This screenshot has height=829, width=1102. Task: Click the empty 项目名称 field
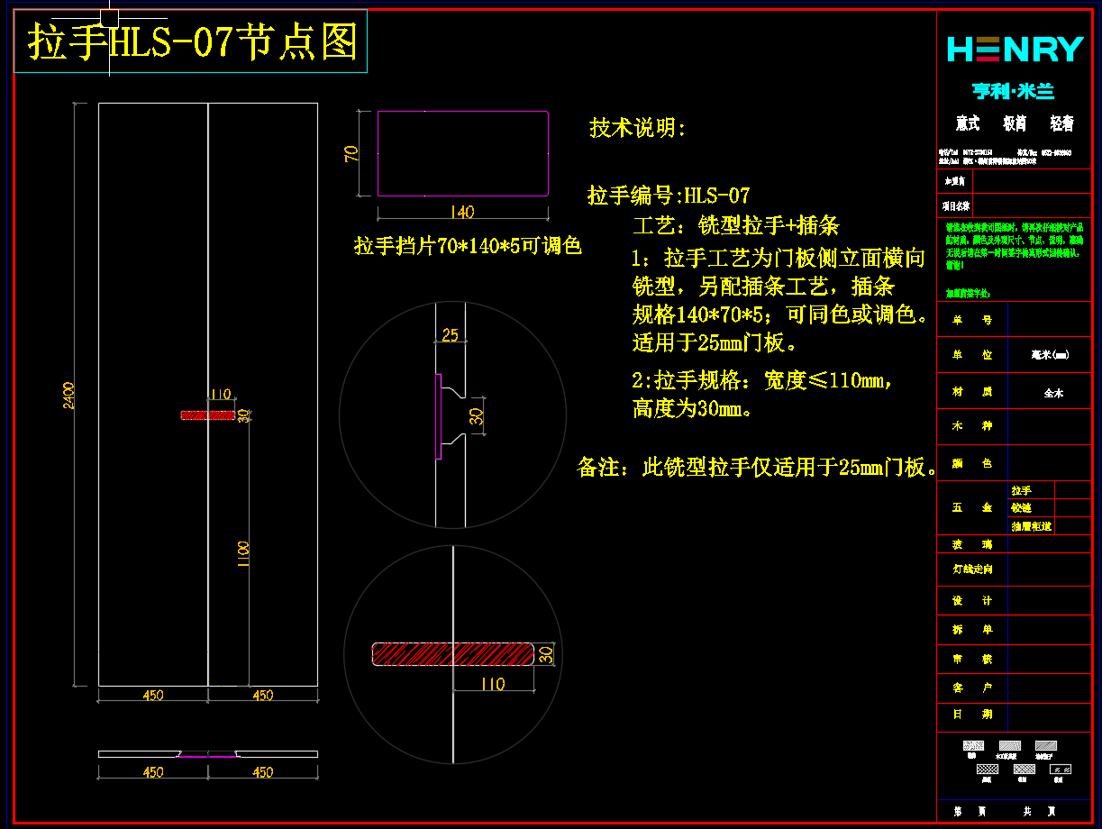pyautogui.click(x=1032, y=205)
